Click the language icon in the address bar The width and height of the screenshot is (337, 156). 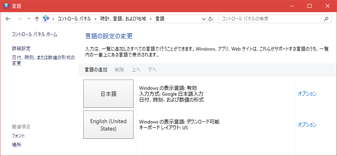(46, 19)
